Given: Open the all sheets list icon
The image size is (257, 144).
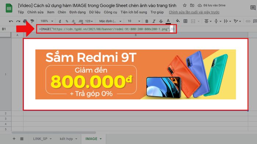Looking at the screenshot, I should 22,139.
